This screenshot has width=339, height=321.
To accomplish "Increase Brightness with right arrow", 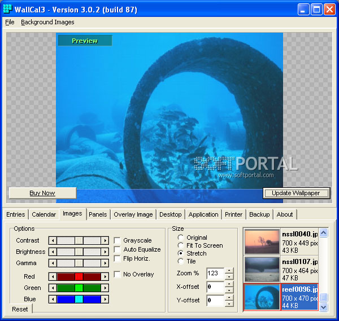I will [105, 252].
